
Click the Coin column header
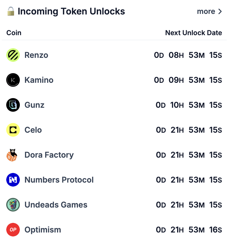[x=14, y=33]
